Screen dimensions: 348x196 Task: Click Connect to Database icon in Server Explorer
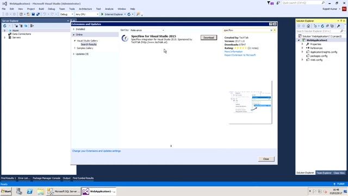point(16,26)
